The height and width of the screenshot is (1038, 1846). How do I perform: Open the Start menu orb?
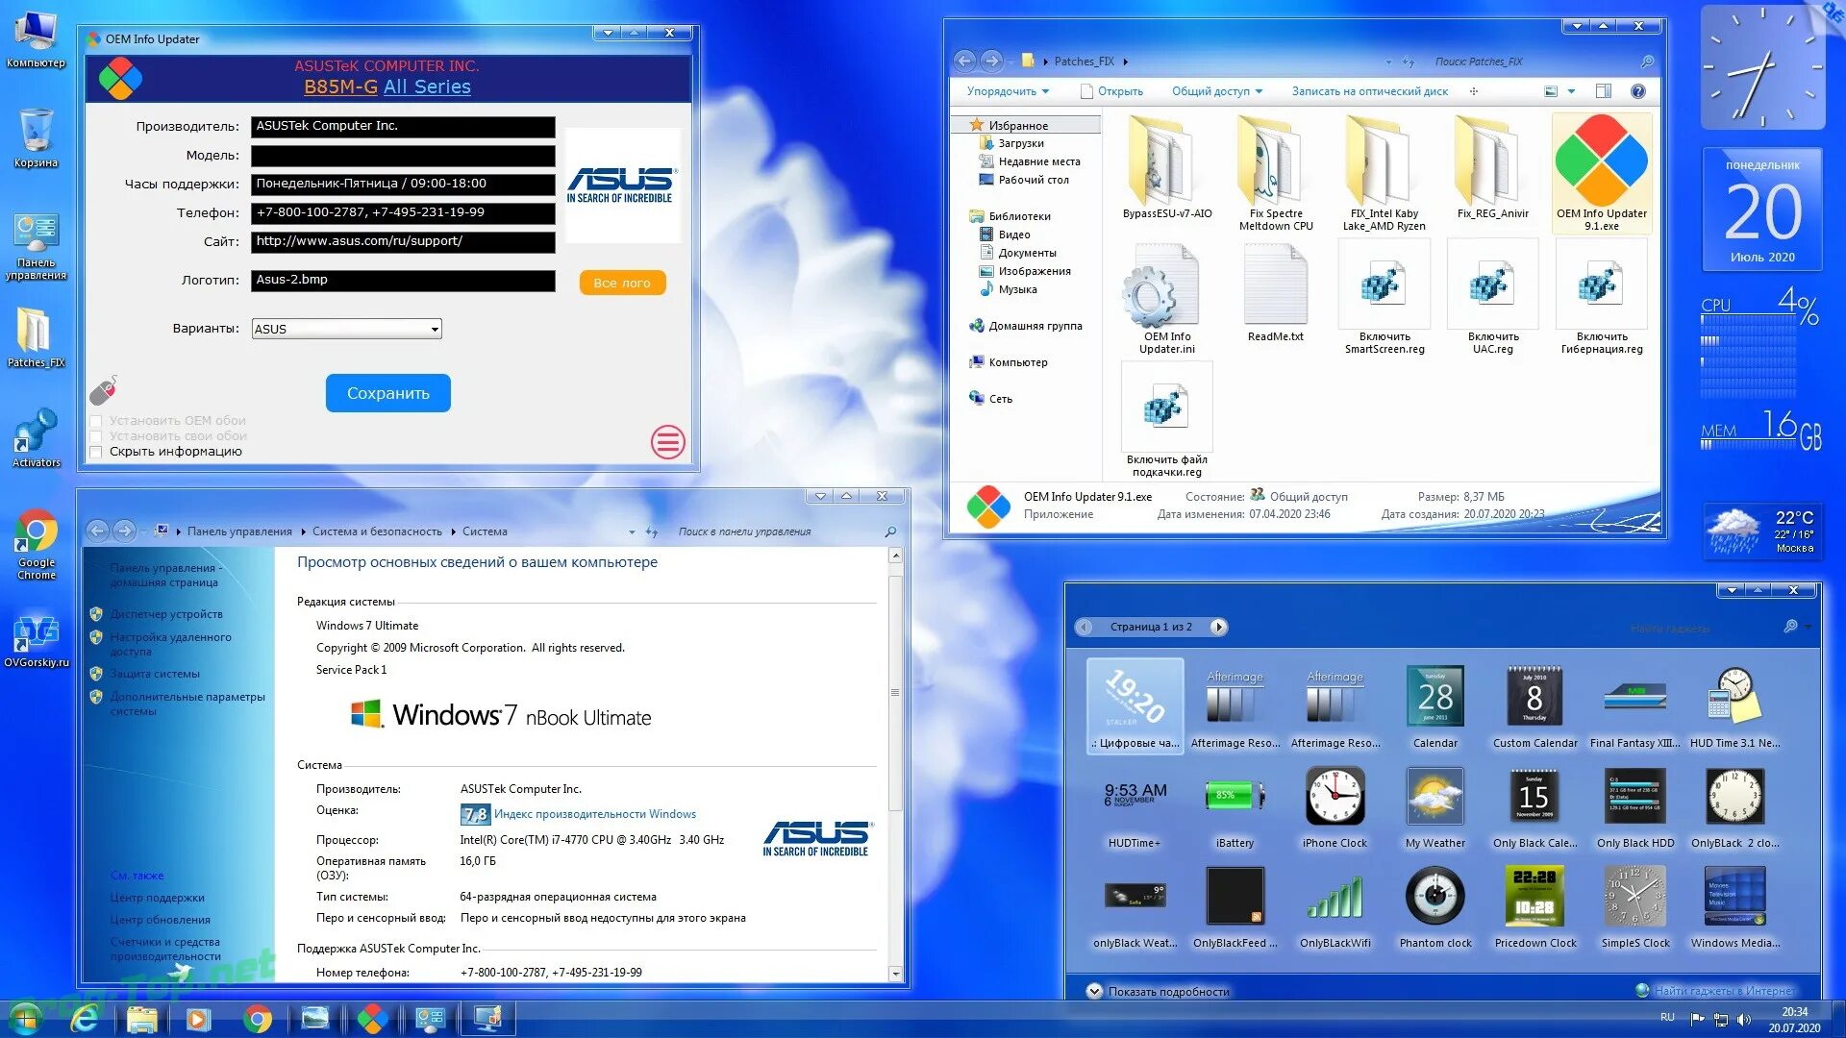tap(26, 1019)
